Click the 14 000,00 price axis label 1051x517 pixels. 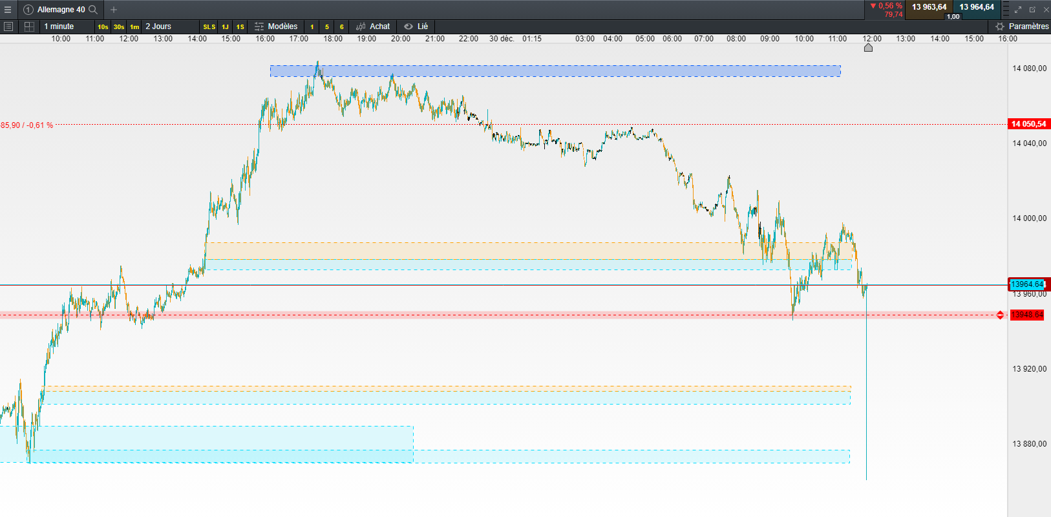(x=1030, y=218)
